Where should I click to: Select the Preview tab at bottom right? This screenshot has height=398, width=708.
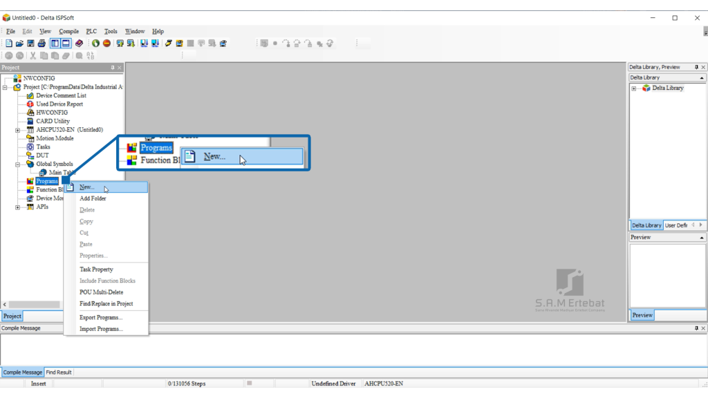tap(642, 315)
